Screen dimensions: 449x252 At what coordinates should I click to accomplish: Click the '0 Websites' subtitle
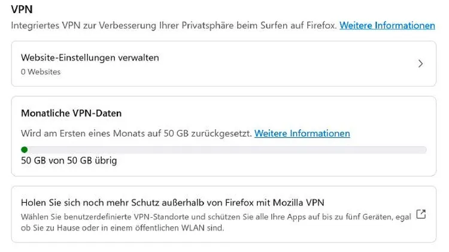tap(41, 72)
